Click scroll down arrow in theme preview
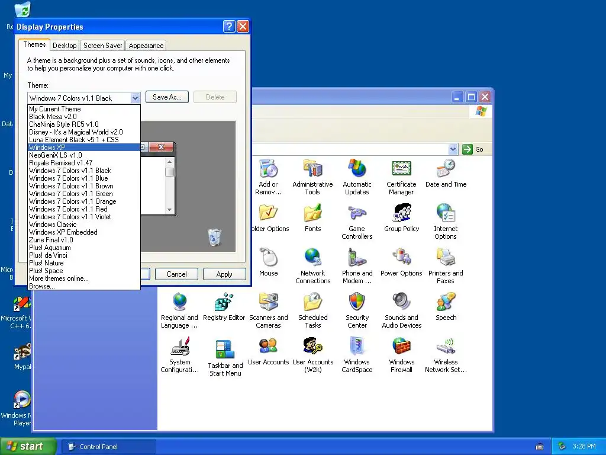The image size is (606, 455). (169, 209)
